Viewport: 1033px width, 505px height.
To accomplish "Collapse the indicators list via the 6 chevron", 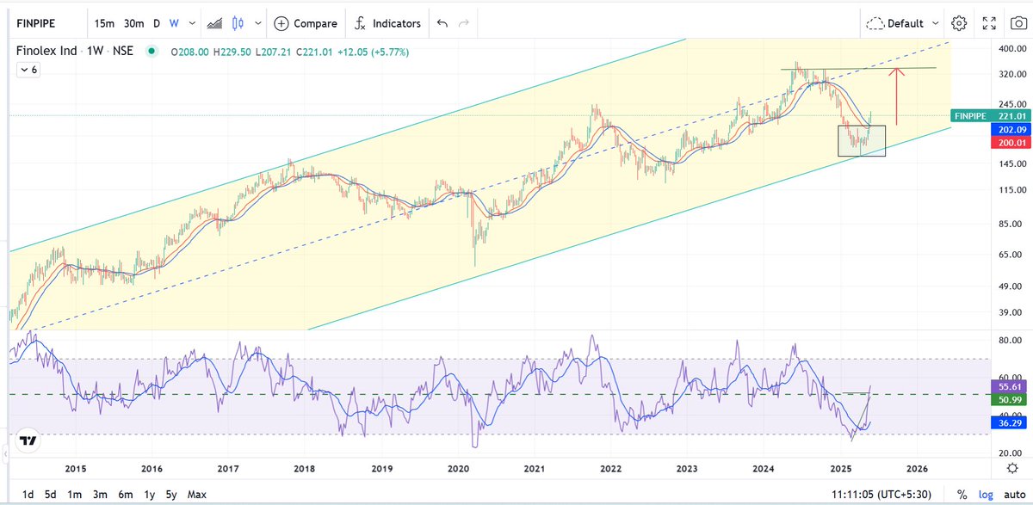I will [x=28, y=69].
